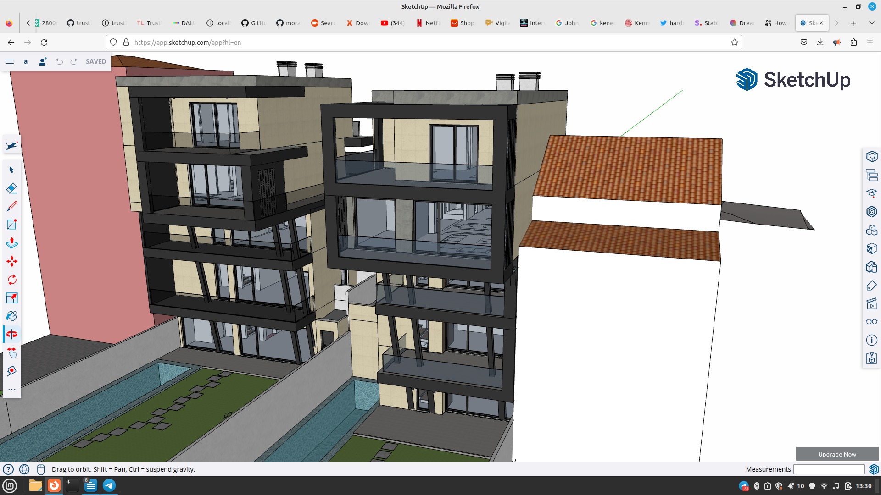The image size is (881, 495).
Task: Select the Tape Measure tool
Action: pos(12,371)
